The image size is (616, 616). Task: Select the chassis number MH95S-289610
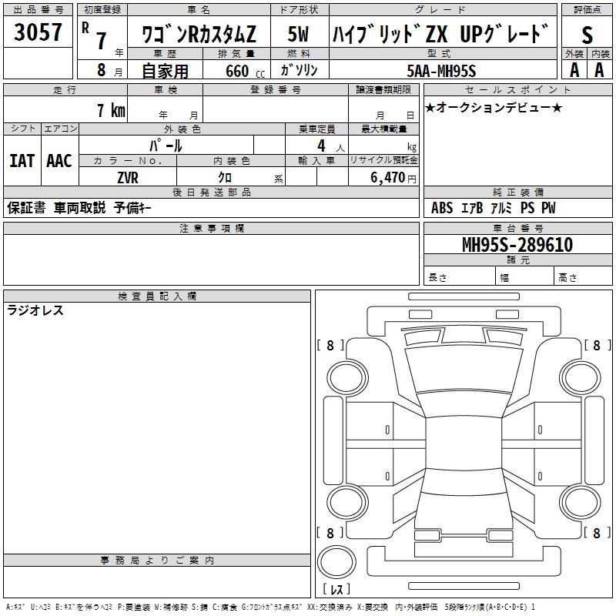coord(517,245)
